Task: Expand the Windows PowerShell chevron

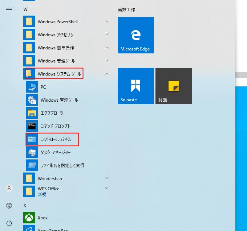Action: (107, 21)
